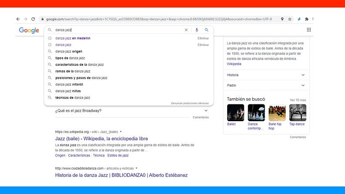
Task: Select suggestion 'danza jazz origen'
Action: click(69, 51)
